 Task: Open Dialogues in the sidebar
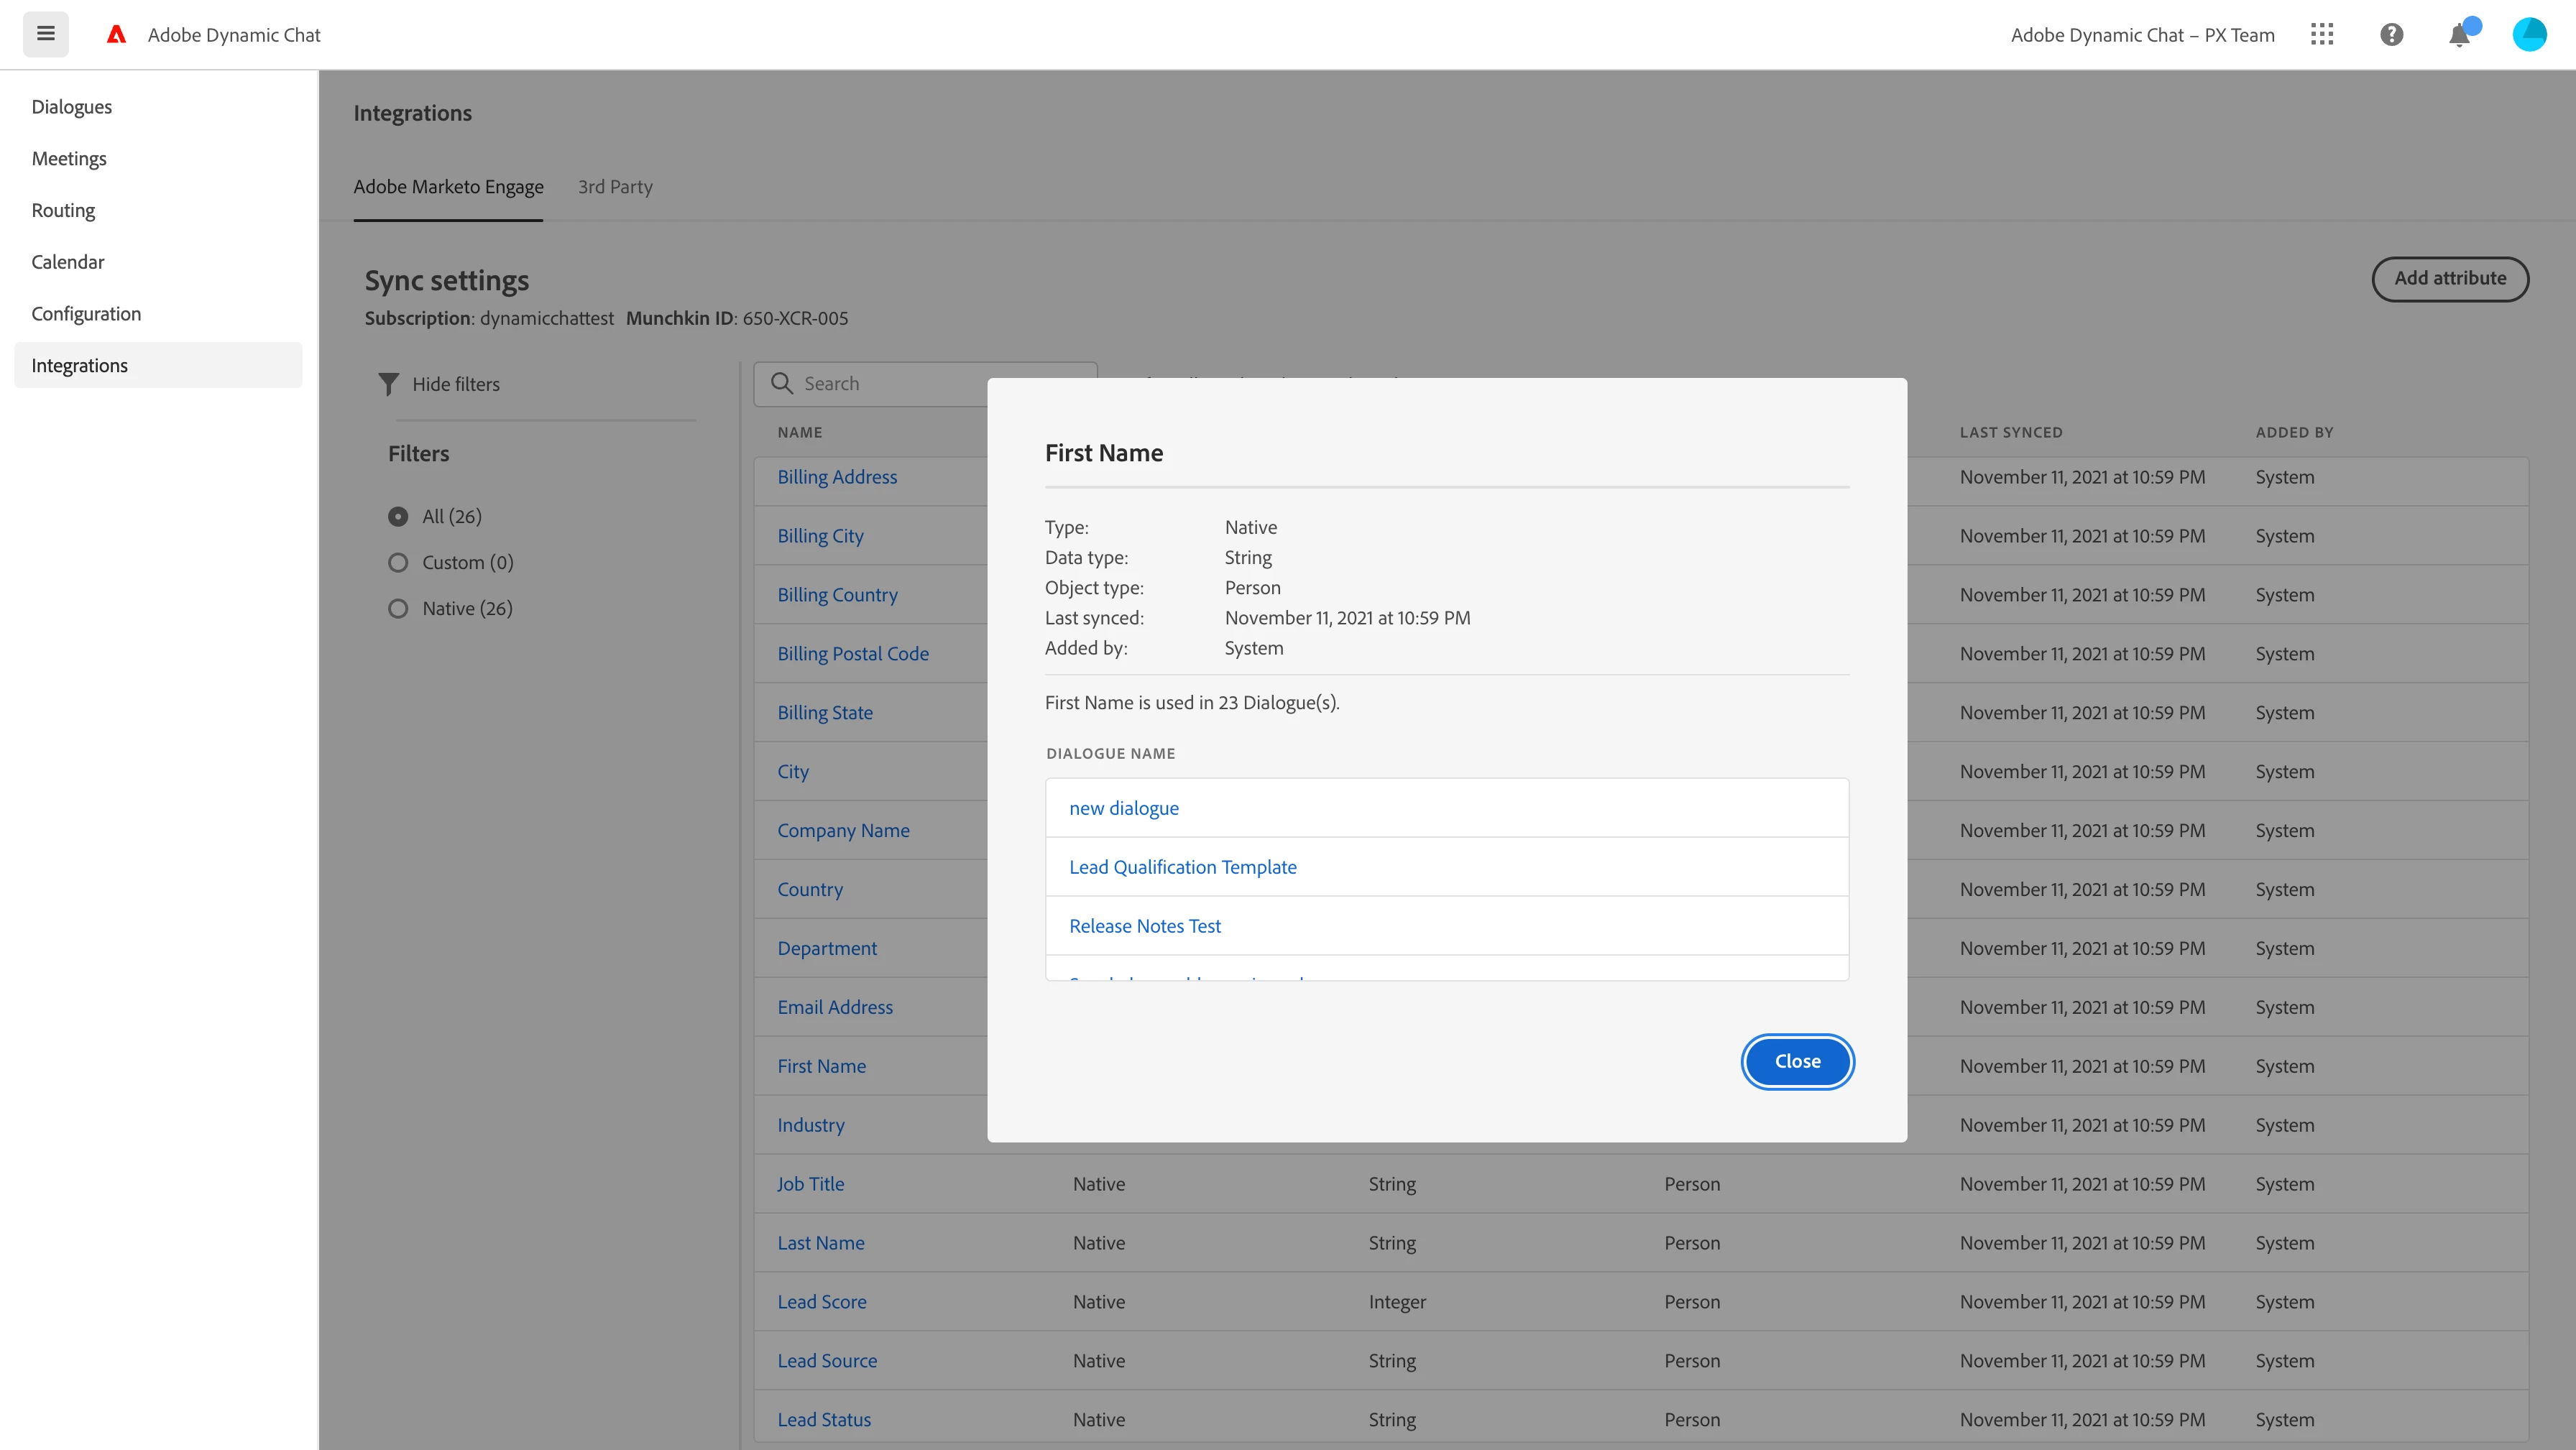point(71,107)
